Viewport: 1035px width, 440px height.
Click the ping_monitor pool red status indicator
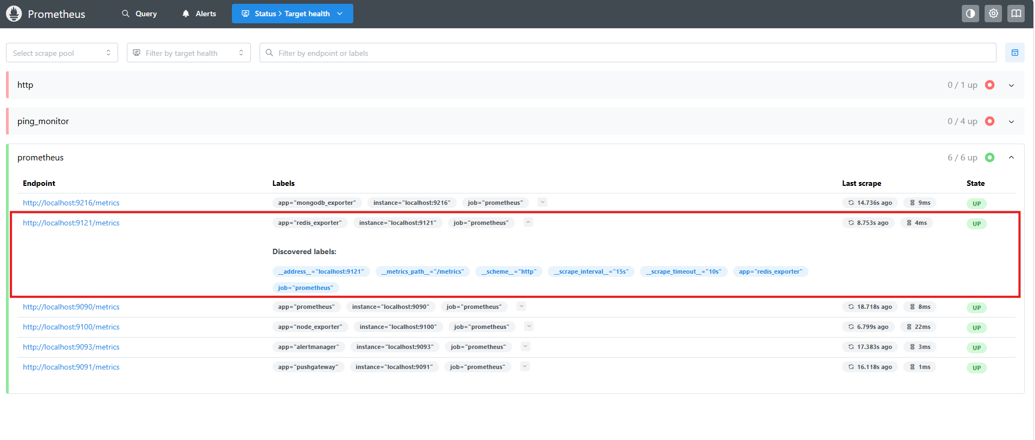[x=989, y=121]
